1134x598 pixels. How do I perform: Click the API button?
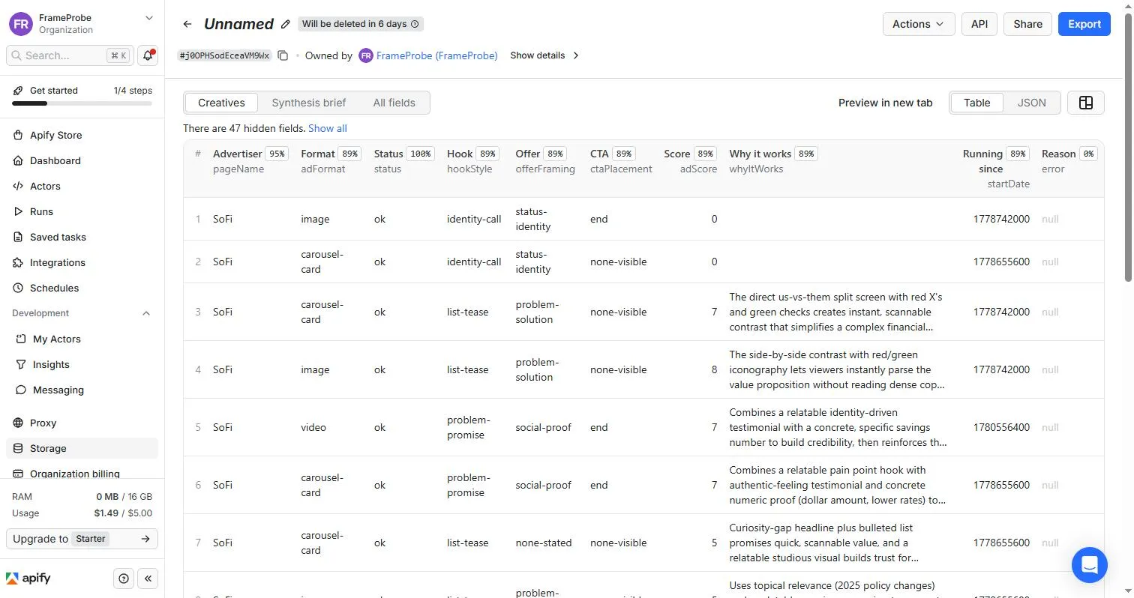(x=979, y=24)
